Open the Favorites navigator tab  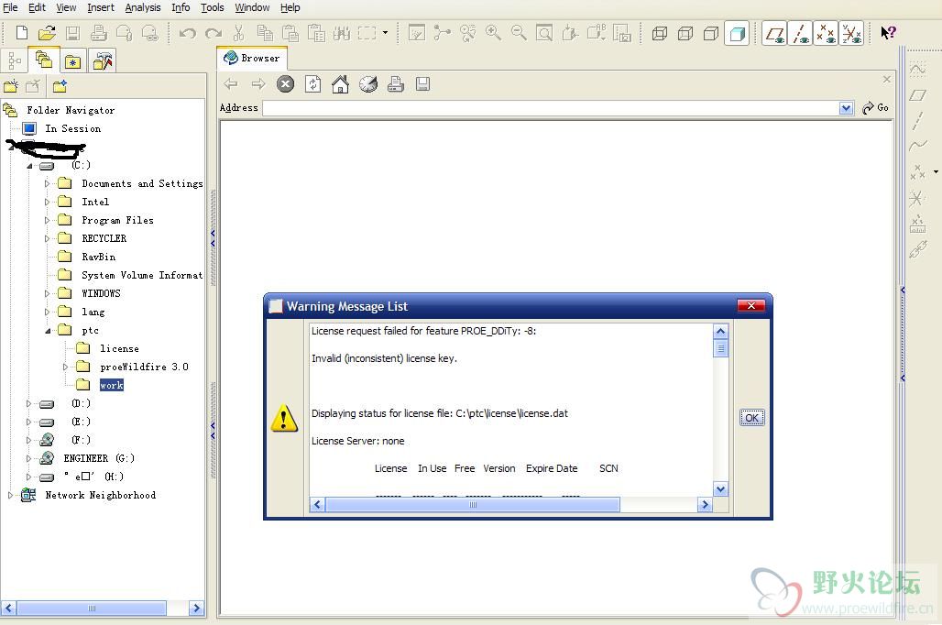point(72,61)
